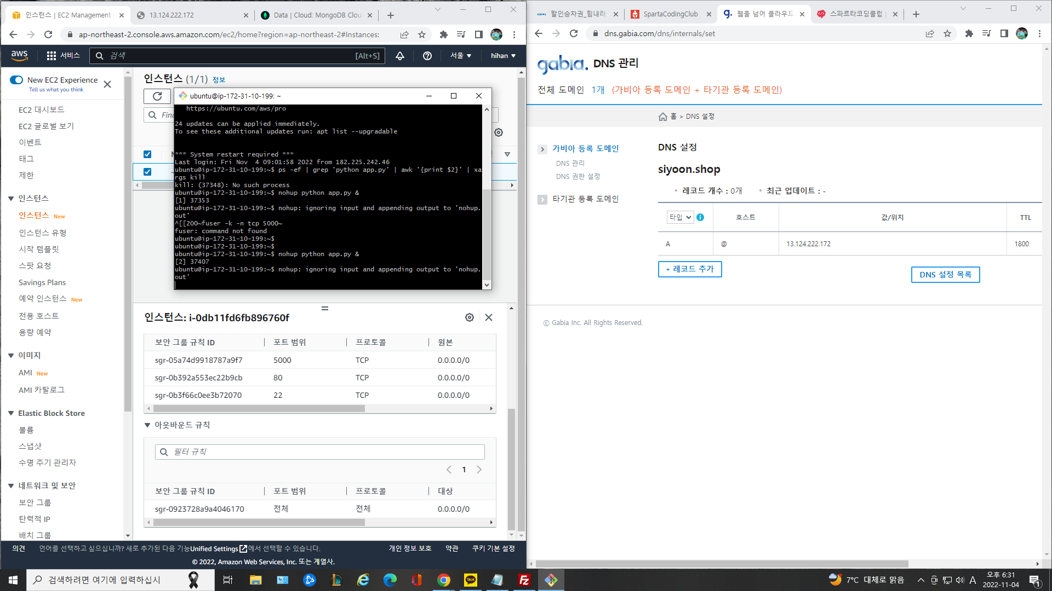Collapse the 아웃바운드 규칙 section

pos(147,425)
